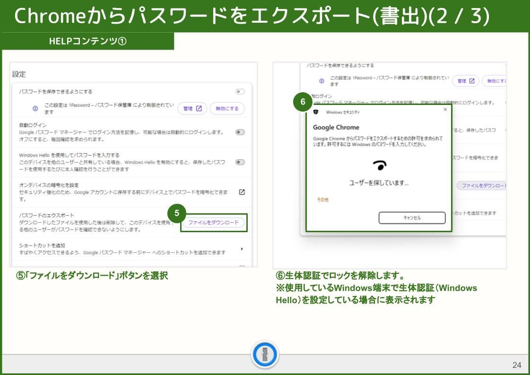The height and width of the screenshot is (375, 530).
Task: Close the Windows セキュリティ dialog
Action: coord(445,110)
